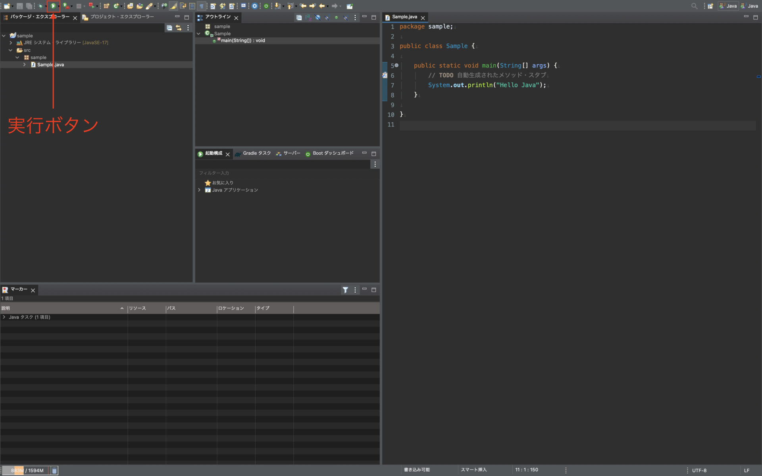Screen dimensions: 762x476
Task: Click the green Run button in toolbar
Action: [x=53, y=6]
